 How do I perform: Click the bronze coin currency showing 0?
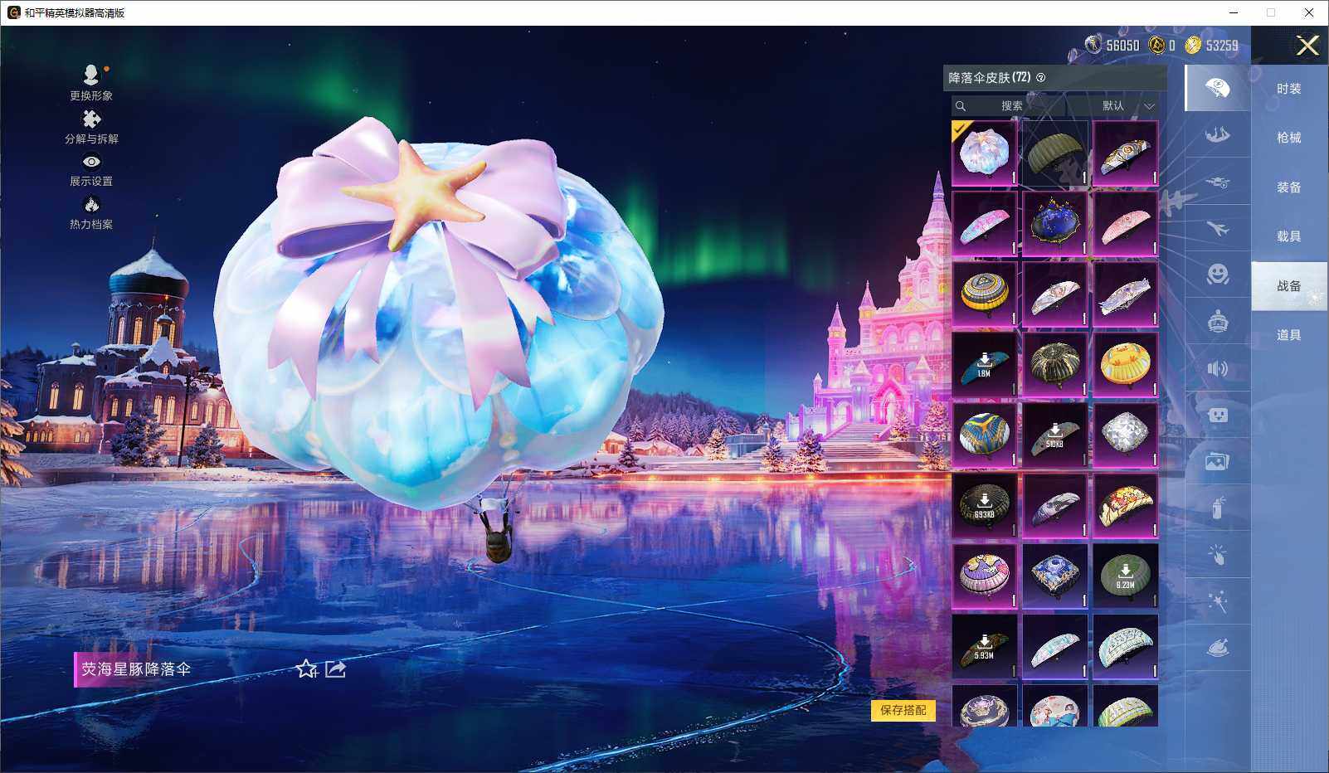point(1156,45)
